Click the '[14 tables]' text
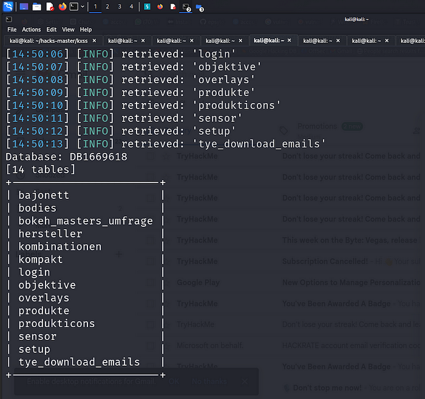Image resolution: width=425 pixels, height=399 pixels. click(41, 169)
